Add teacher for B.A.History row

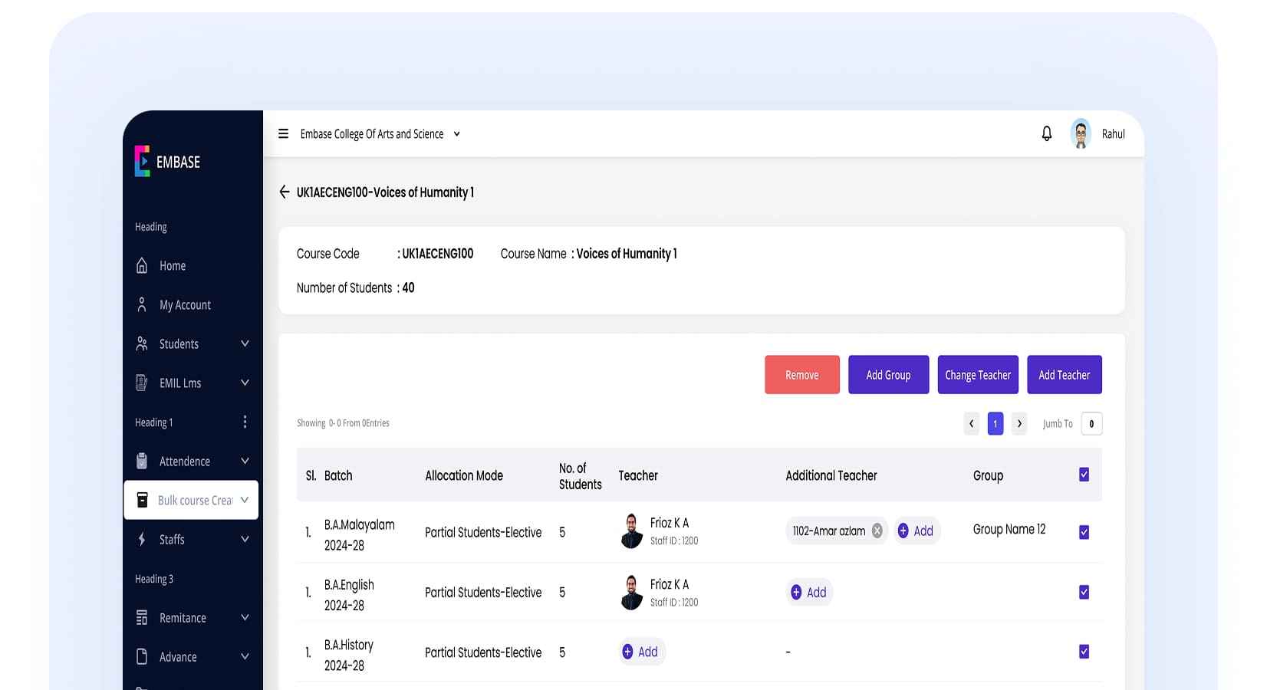coord(642,652)
